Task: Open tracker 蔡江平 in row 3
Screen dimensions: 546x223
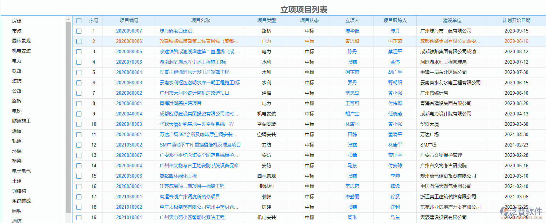Action: pos(395,51)
